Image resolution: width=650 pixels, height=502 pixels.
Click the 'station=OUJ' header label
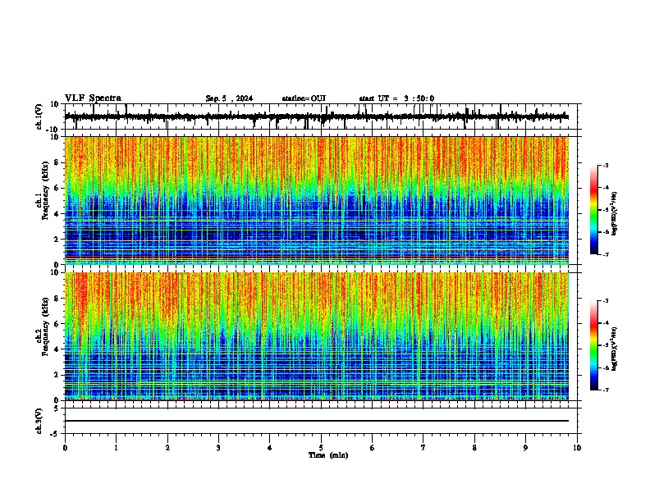[304, 98]
